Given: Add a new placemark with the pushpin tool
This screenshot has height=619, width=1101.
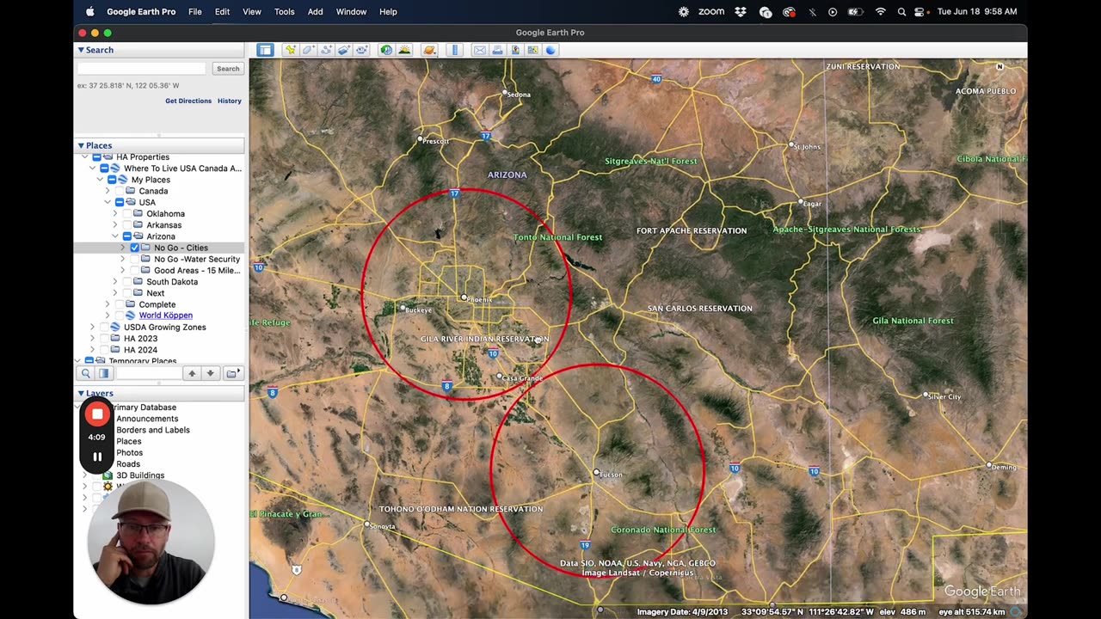Looking at the screenshot, I should coord(290,50).
